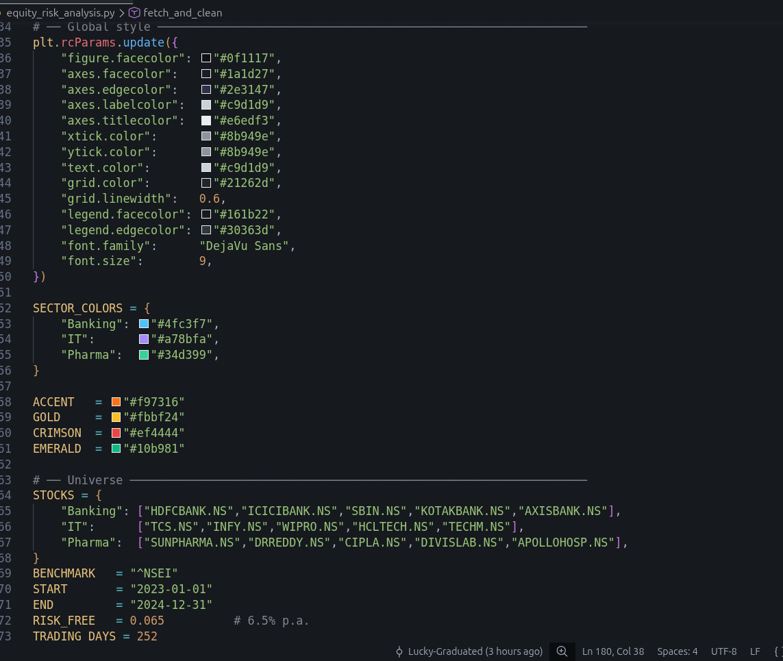This screenshot has height=661, width=783.
Task: Click "HCLTECH.NS" ticker string
Action: coord(393,527)
